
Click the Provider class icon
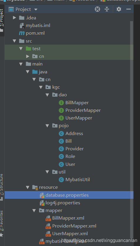(61, 149)
